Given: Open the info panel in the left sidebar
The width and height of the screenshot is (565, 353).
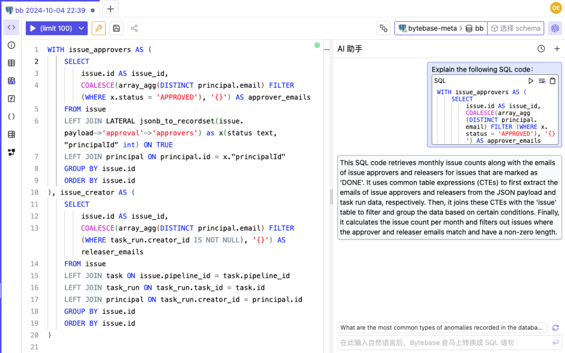Looking at the screenshot, I should [x=11, y=45].
